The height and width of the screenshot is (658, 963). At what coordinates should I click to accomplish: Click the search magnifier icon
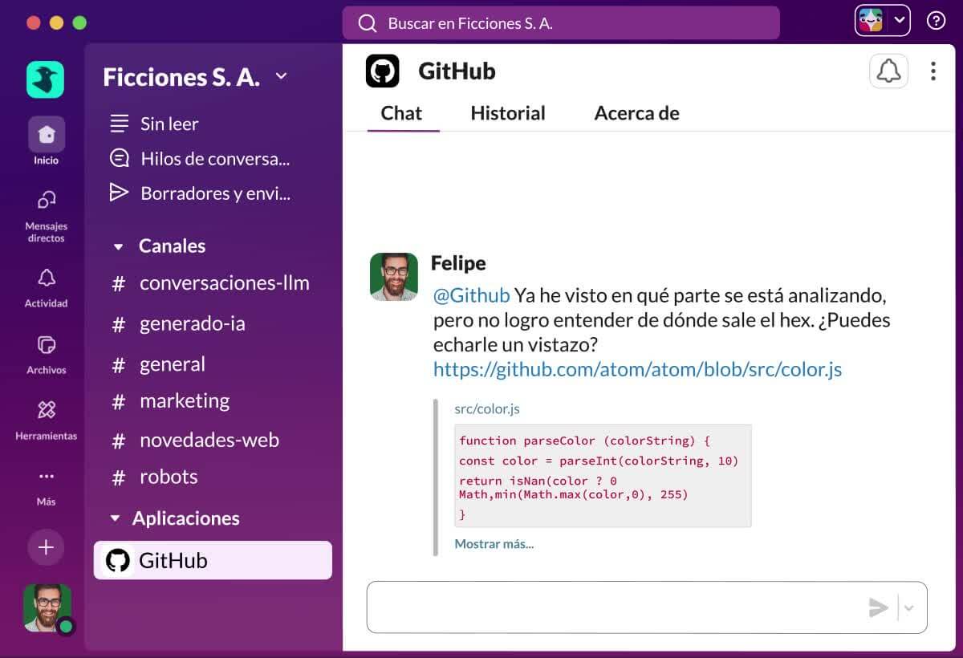[368, 23]
